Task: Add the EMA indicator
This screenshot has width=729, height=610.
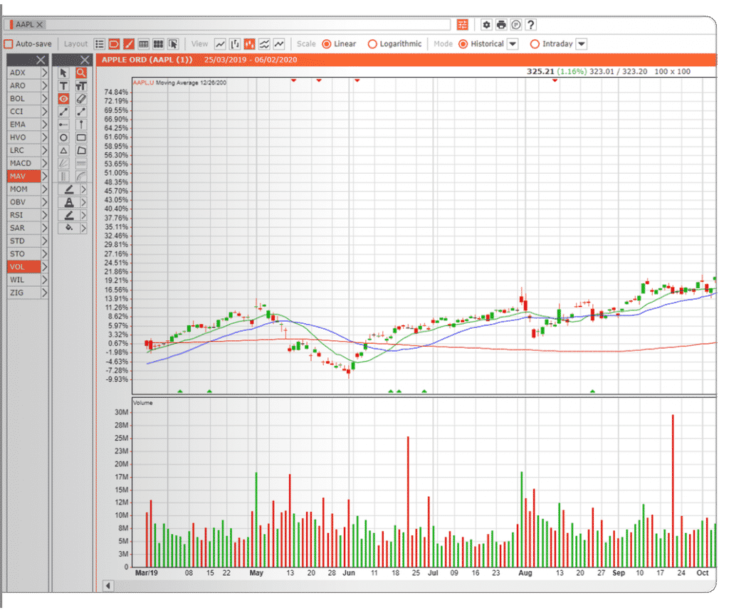Action: click(24, 125)
